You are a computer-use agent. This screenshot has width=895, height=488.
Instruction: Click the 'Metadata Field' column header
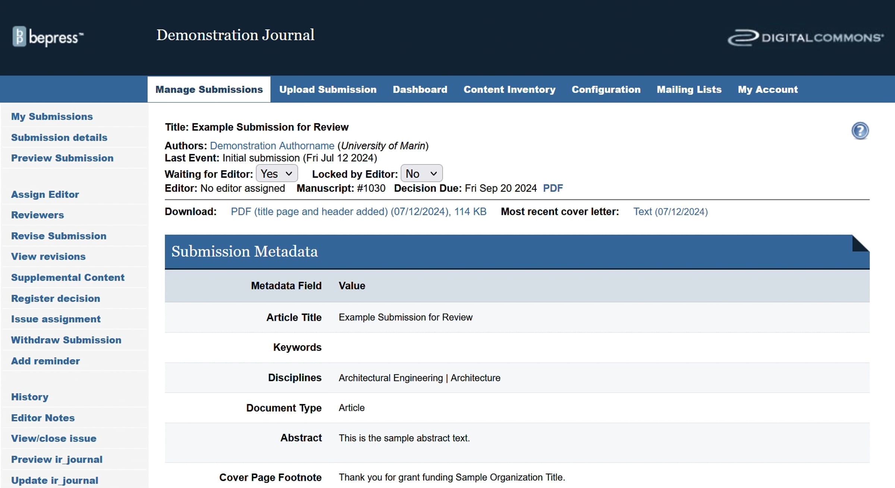pyautogui.click(x=286, y=286)
